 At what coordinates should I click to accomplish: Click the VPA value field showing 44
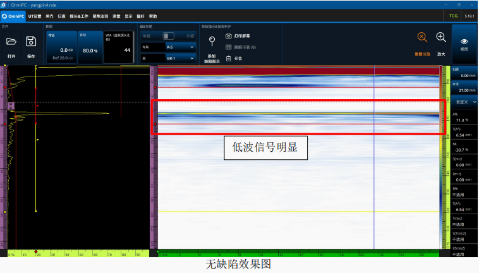pos(119,47)
